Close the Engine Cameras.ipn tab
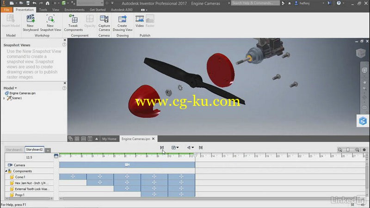The height and width of the screenshot is (208, 370). click(x=153, y=139)
